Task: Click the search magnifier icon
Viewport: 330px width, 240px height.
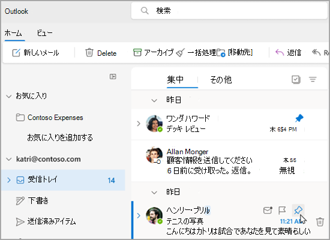Action: [145, 11]
